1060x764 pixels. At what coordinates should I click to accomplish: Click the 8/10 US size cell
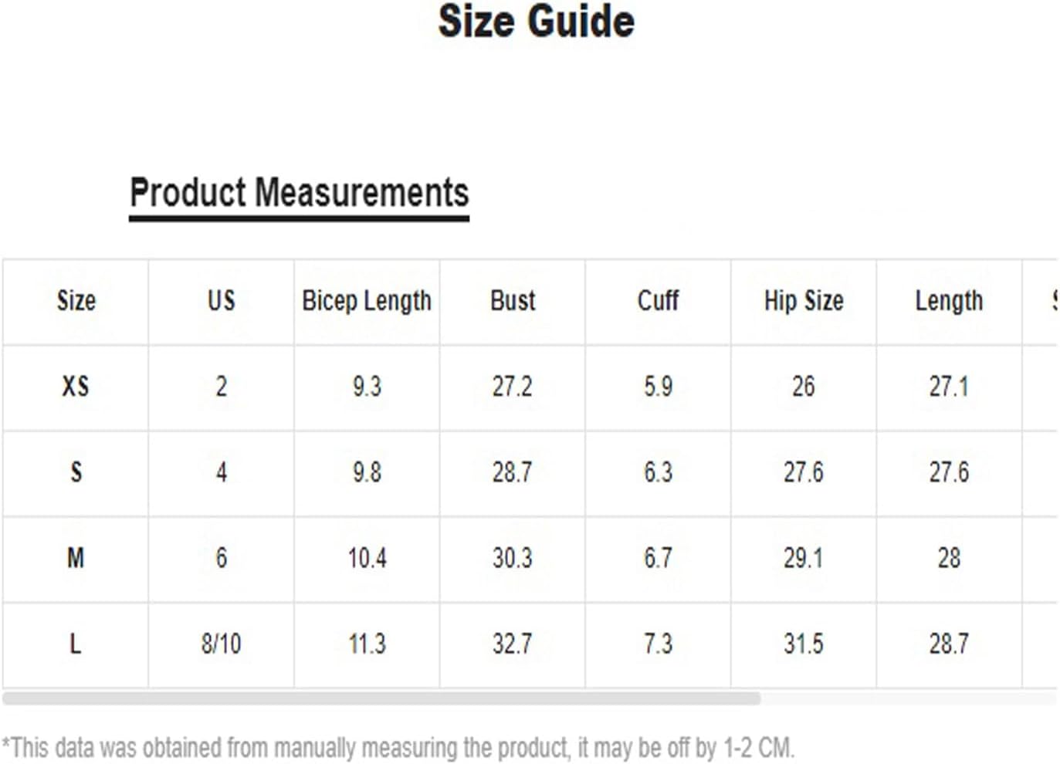click(x=221, y=643)
